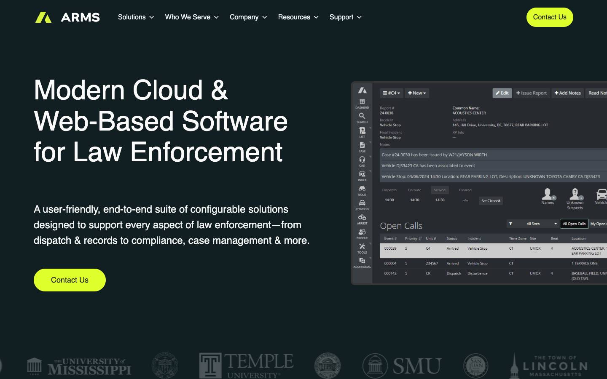This screenshot has width=607, height=379.
Task: Click the Names person icon
Action: [x=548, y=194]
